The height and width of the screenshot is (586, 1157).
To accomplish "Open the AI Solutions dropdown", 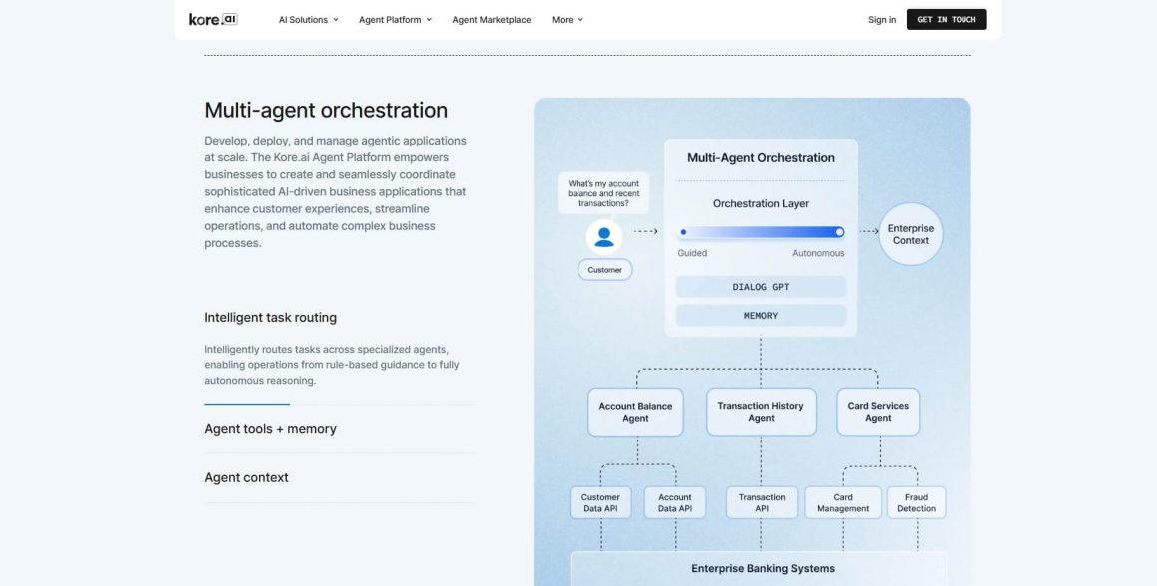I will point(308,20).
